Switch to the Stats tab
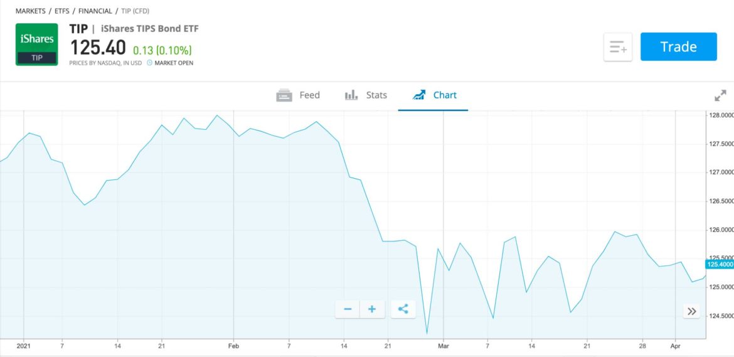Image resolution: width=734 pixels, height=357 pixels. (x=366, y=95)
